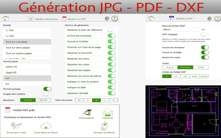Choose S text size
The width and height of the screenshot is (221, 138).
pos(88,100)
